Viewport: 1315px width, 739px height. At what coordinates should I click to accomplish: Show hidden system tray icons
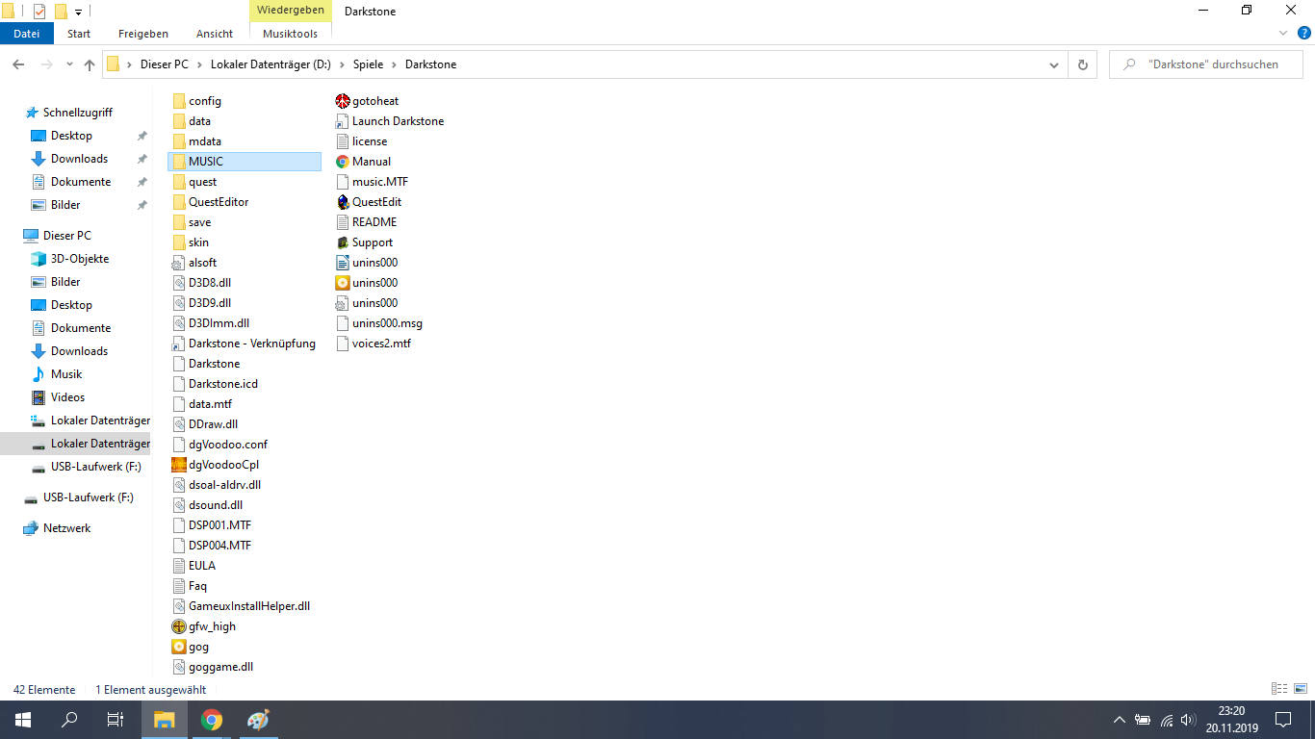pyautogui.click(x=1119, y=720)
